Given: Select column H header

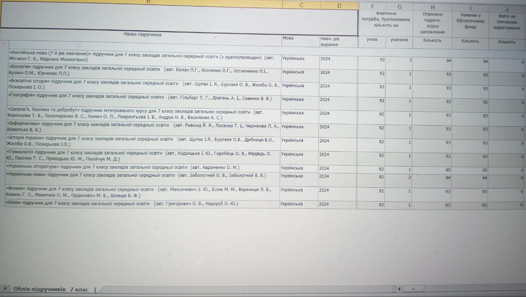Looking at the screenshot, I should (433, 7).
